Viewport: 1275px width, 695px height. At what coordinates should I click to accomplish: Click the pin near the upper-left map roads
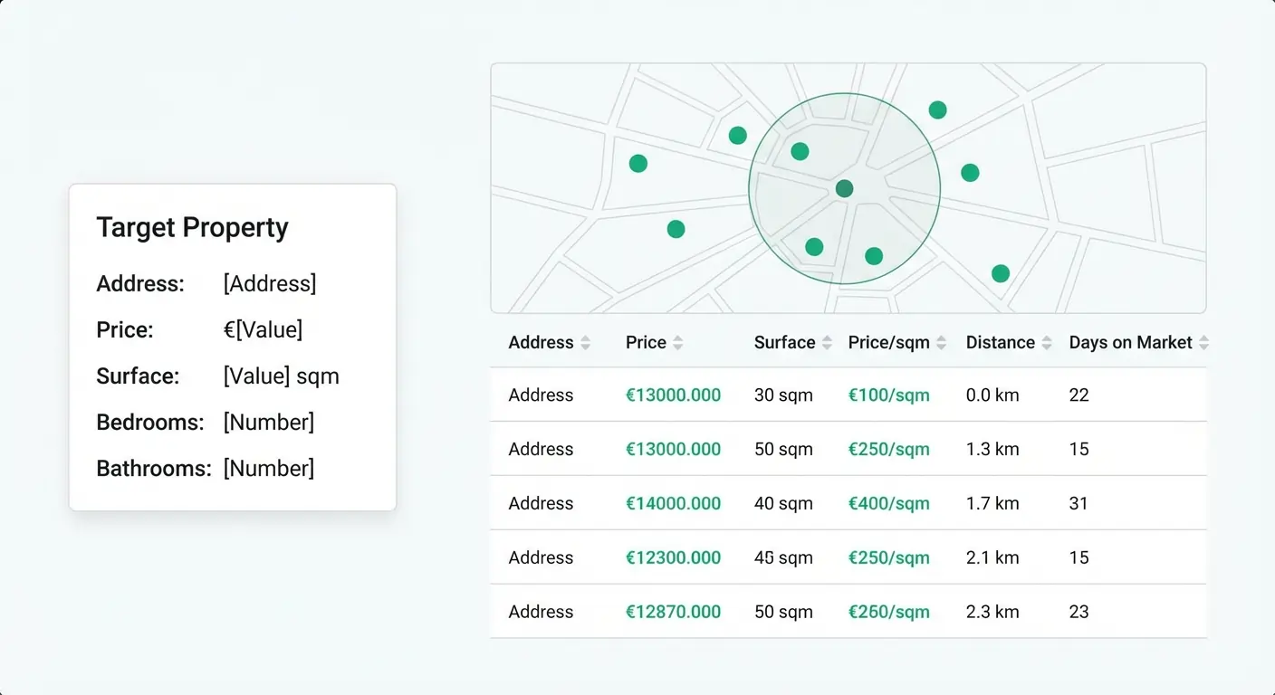click(x=738, y=134)
